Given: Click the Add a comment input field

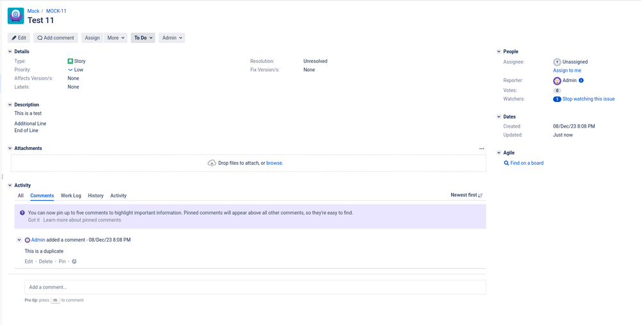Looking at the screenshot, I should (x=255, y=287).
